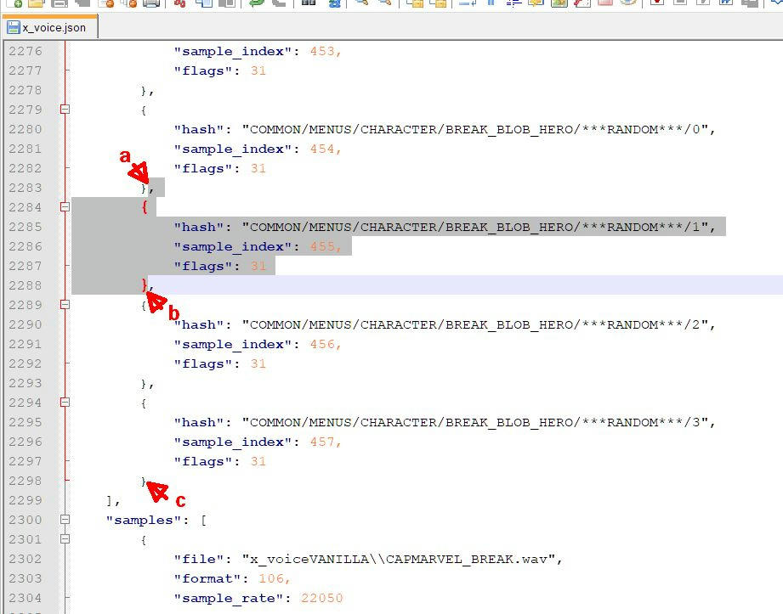Viewport: 783px width, 614px height.
Task: Click line number 2285 in the margin
Action: [26, 227]
